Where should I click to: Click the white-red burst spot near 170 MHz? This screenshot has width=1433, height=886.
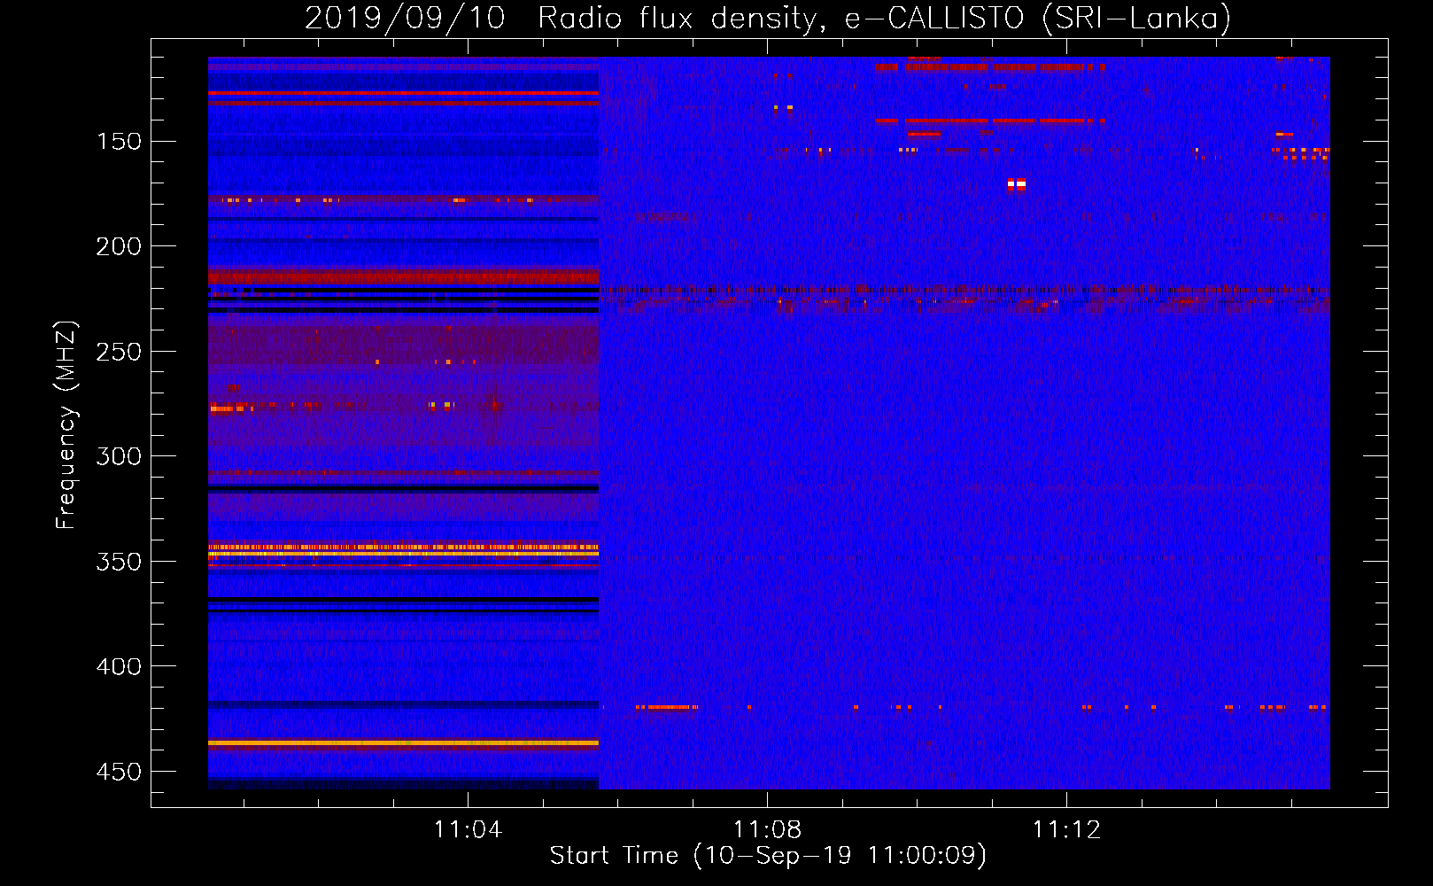pos(1016,185)
